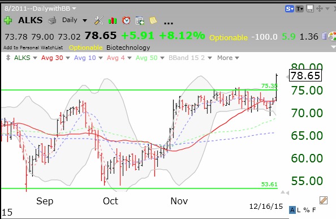336x219 pixels.
Task: Click the green bar chart style icon
Action: (113, 20)
